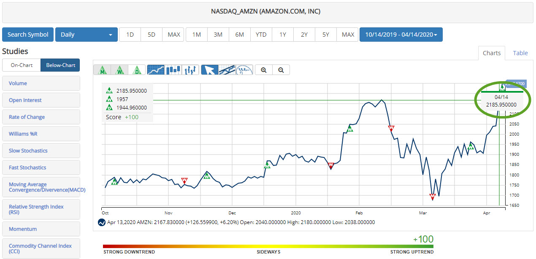
Task: Click the green triangle marker in late January
Action: tap(349, 128)
